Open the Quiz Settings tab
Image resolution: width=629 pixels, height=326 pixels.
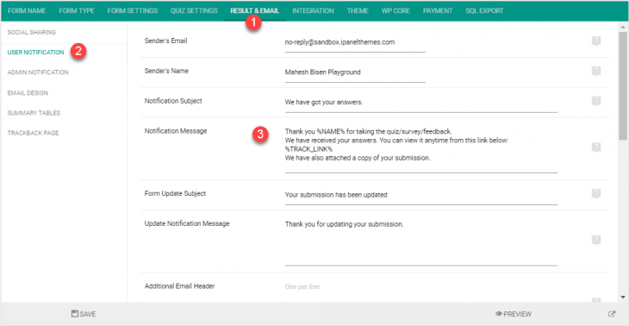point(194,11)
